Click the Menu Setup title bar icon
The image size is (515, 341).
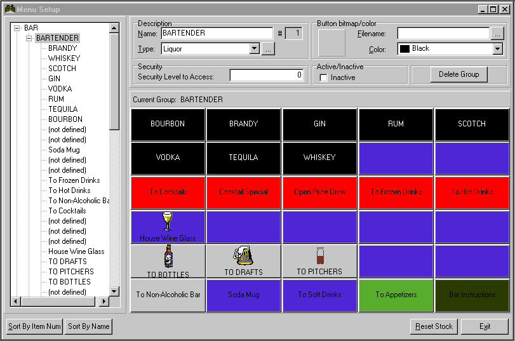tap(9, 9)
